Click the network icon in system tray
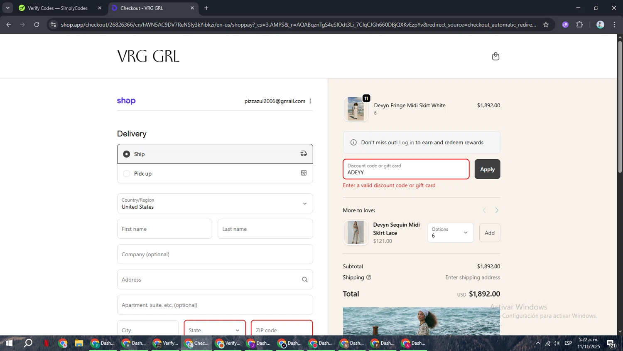This screenshot has height=351, width=623. click(x=548, y=343)
